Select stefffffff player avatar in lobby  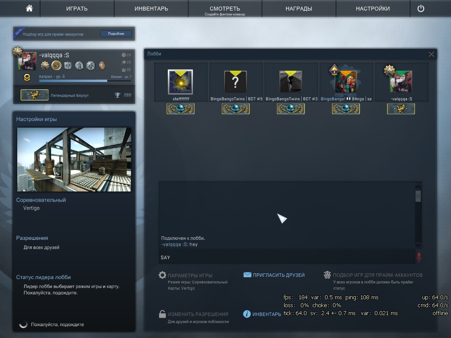click(180, 82)
